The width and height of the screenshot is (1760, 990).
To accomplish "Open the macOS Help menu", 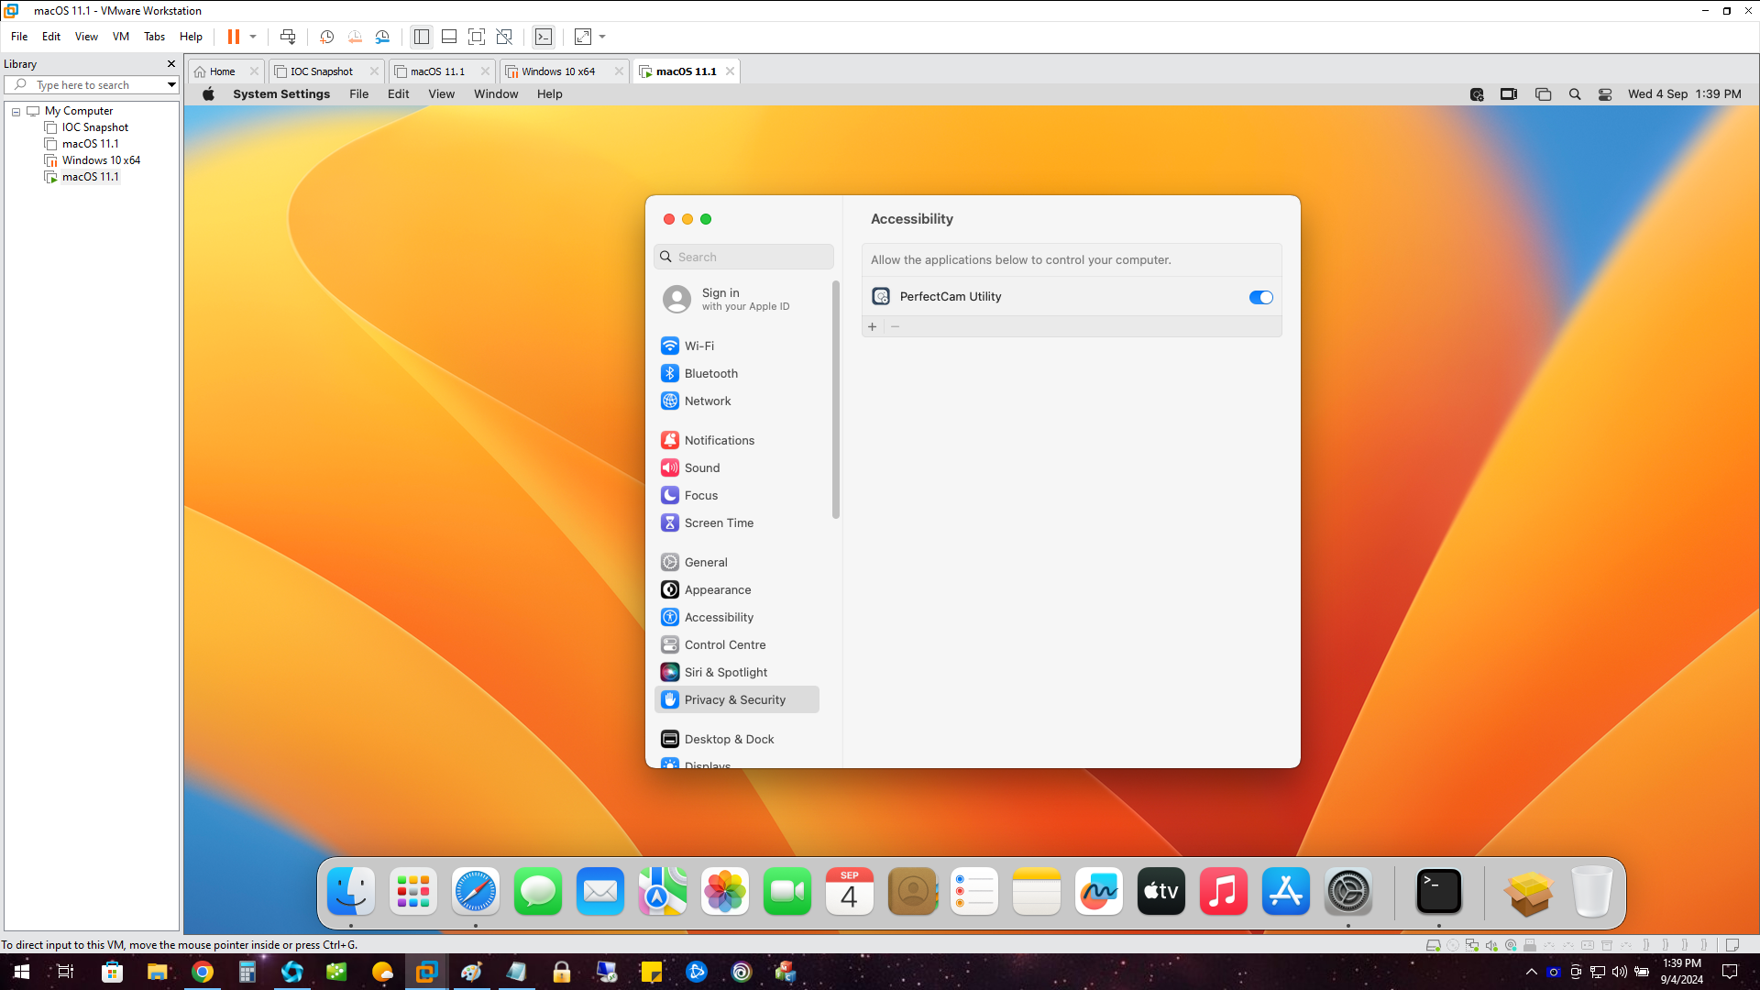I will click(x=549, y=93).
